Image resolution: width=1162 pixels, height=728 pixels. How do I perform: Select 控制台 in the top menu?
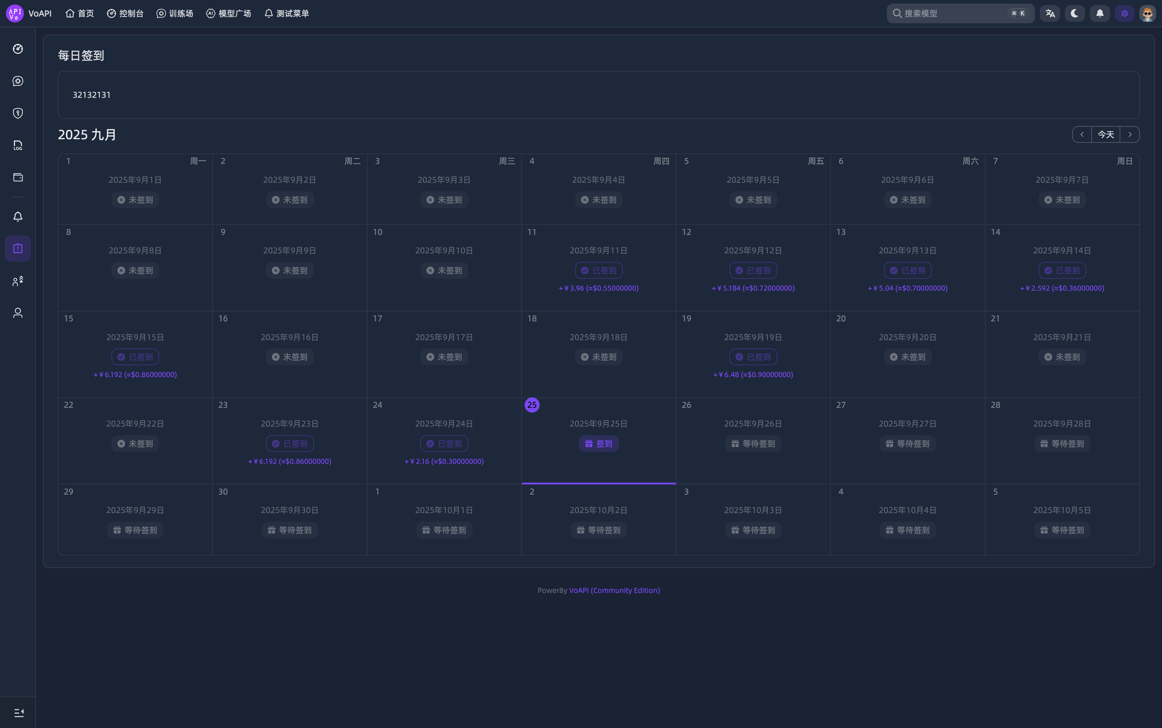point(125,13)
